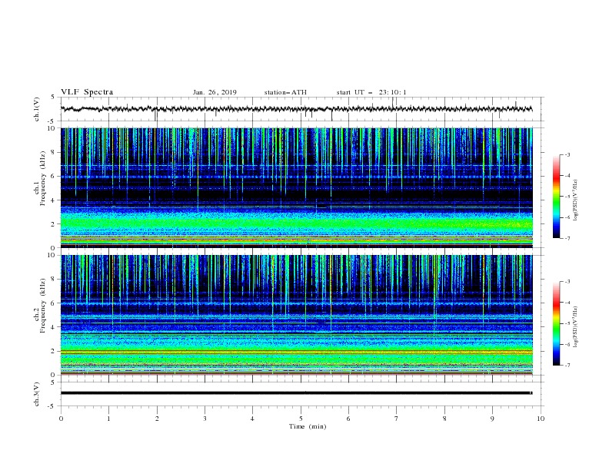Click the upper PSD color scale bar

point(556,196)
